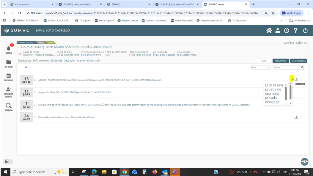Image resolution: width=313 pixels, height=176 pixels.
Task: Click the highlighted private note icon
Action: pos(292,79)
